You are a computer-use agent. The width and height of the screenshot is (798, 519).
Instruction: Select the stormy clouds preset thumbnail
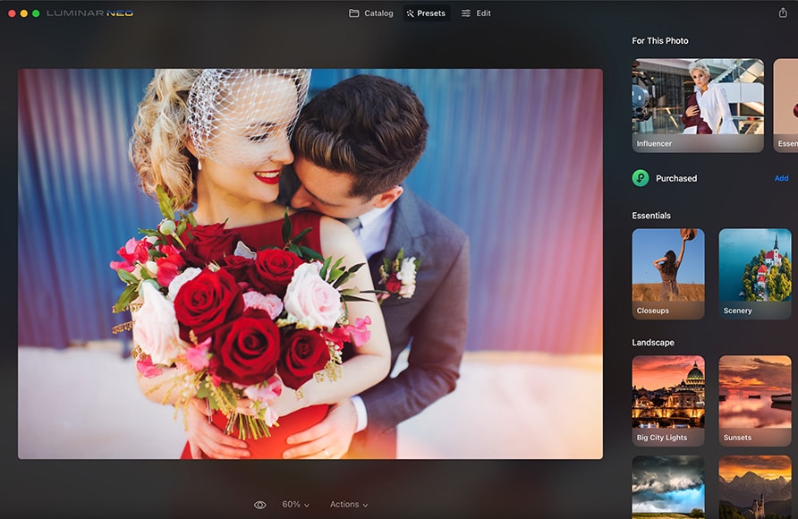point(667,487)
